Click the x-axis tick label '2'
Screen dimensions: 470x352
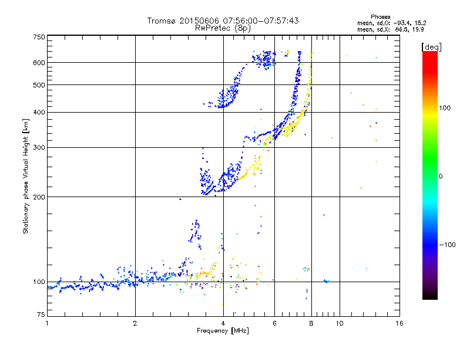pos(135,323)
